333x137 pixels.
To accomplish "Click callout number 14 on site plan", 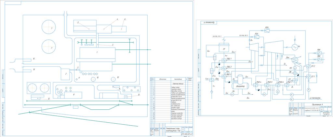I will coord(119,89).
